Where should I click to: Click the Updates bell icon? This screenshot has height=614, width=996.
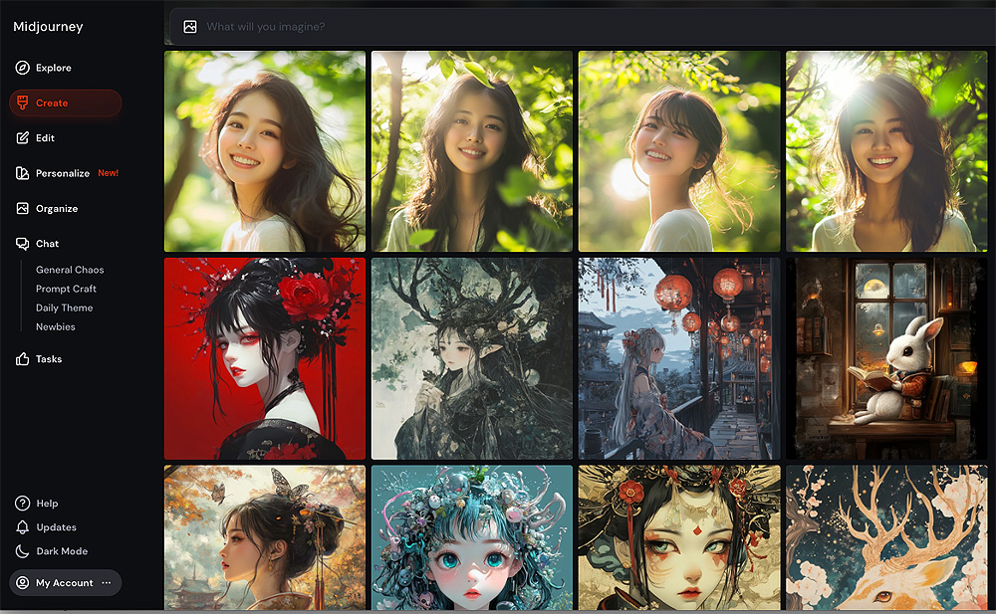click(x=23, y=527)
